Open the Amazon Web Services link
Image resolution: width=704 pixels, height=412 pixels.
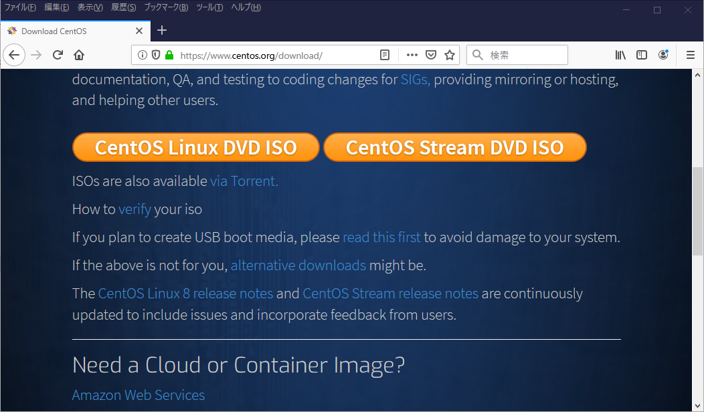pyautogui.click(x=139, y=395)
